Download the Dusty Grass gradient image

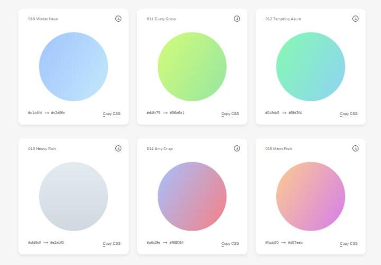click(237, 19)
